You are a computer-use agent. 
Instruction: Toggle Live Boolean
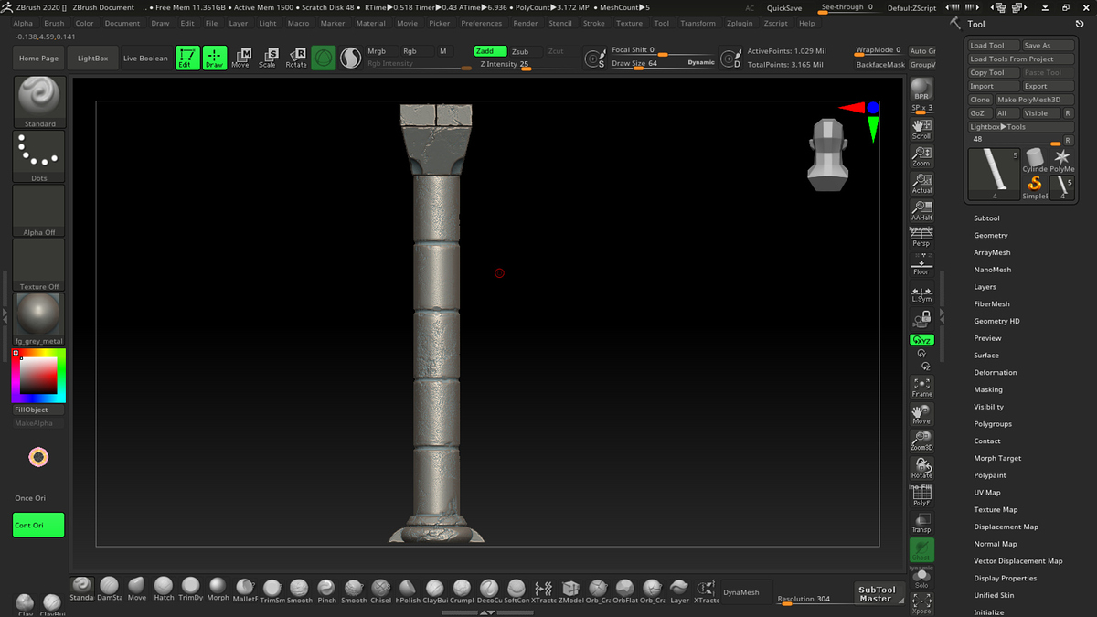[145, 59]
